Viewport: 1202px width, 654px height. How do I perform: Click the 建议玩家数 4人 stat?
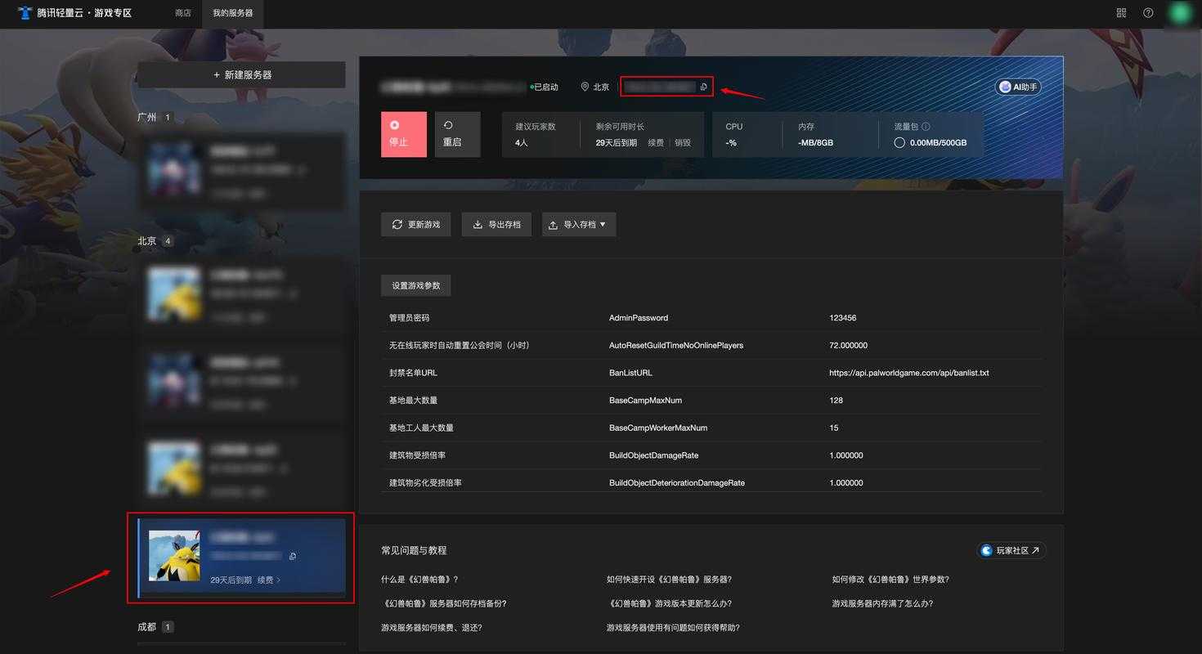click(x=536, y=134)
